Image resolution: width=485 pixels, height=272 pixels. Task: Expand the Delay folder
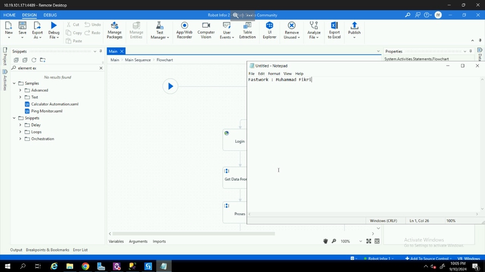[20, 125]
